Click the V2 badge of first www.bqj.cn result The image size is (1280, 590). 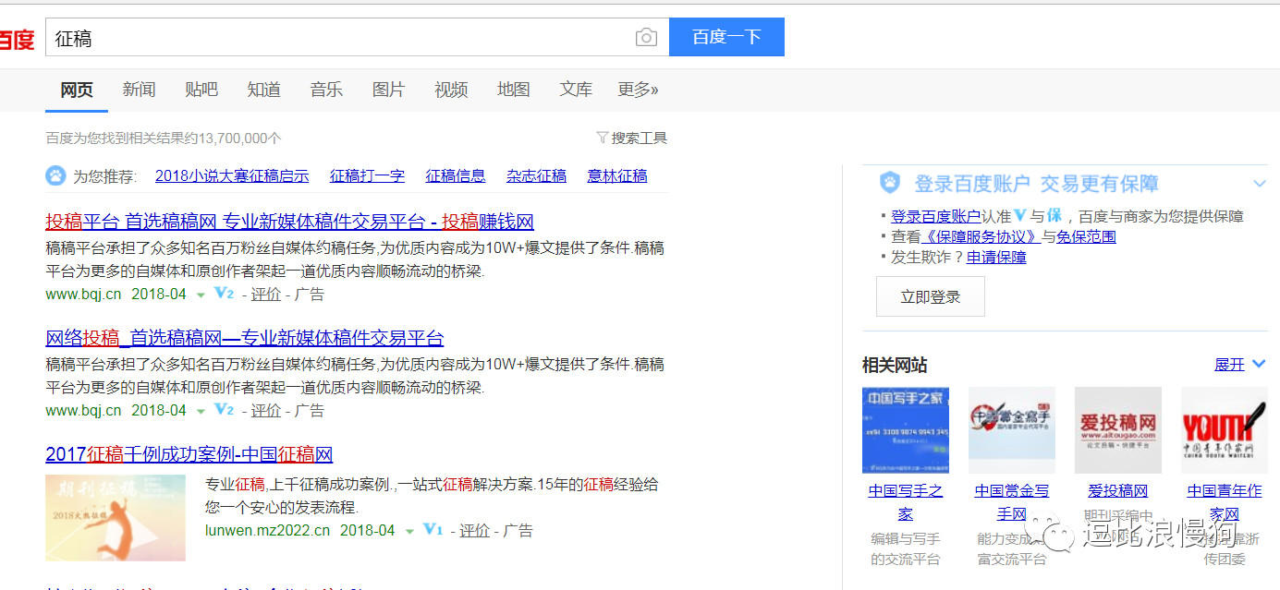click(x=224, y=294)
